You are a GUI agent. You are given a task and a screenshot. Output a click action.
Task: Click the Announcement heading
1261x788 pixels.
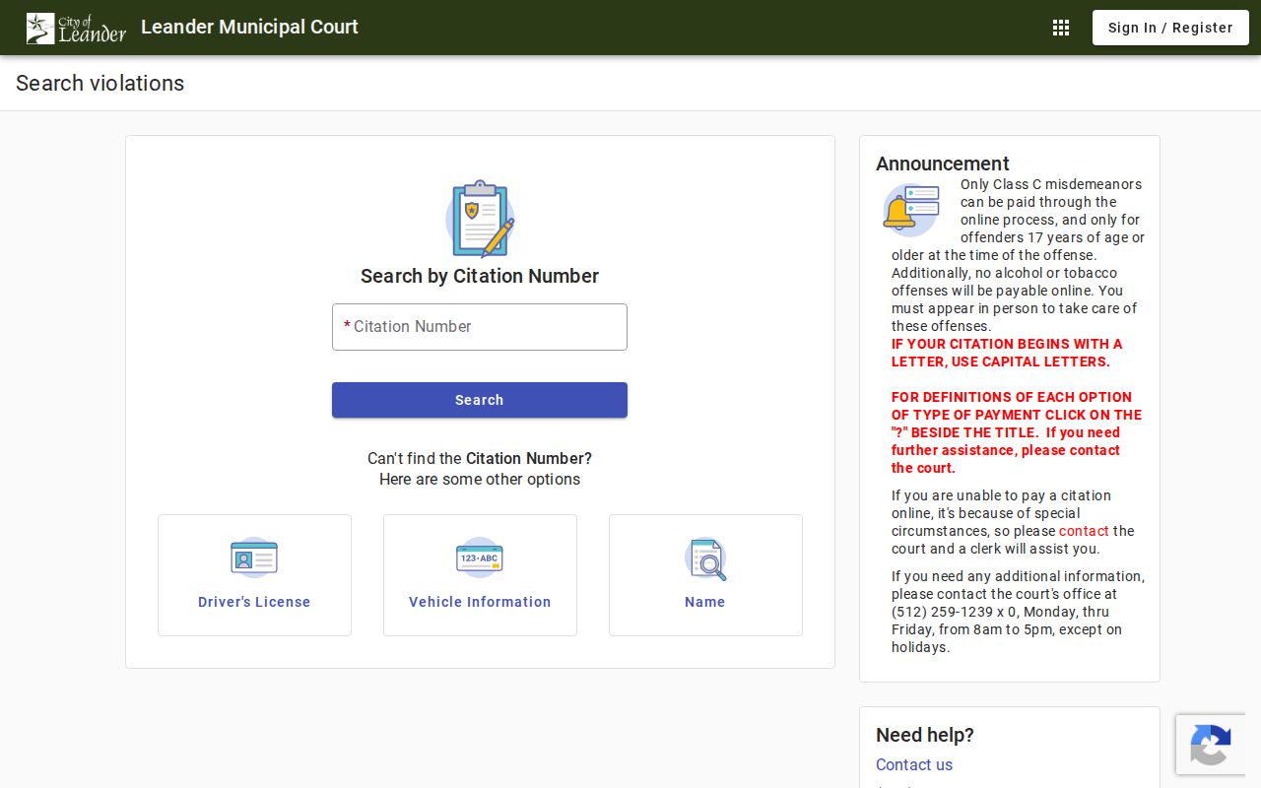tap(943, 164)
